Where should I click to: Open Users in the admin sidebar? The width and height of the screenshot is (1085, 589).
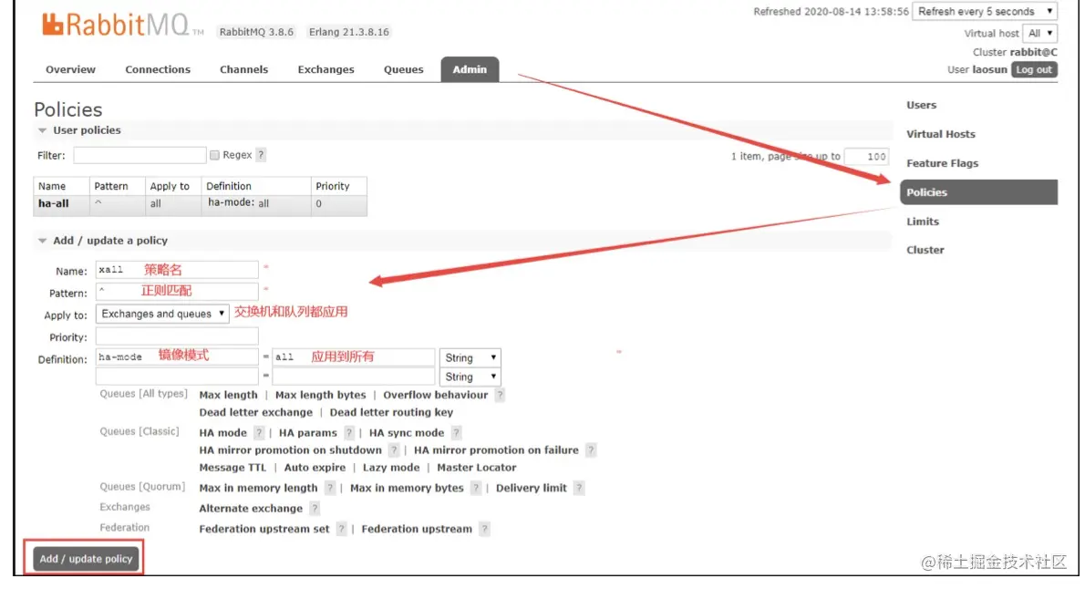point(921,105)
